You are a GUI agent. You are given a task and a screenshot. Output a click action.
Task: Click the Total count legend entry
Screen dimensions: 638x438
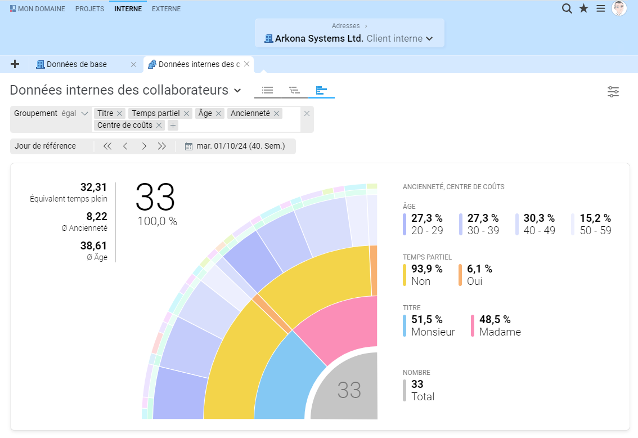pyautogui.click(x=419, y=390)
